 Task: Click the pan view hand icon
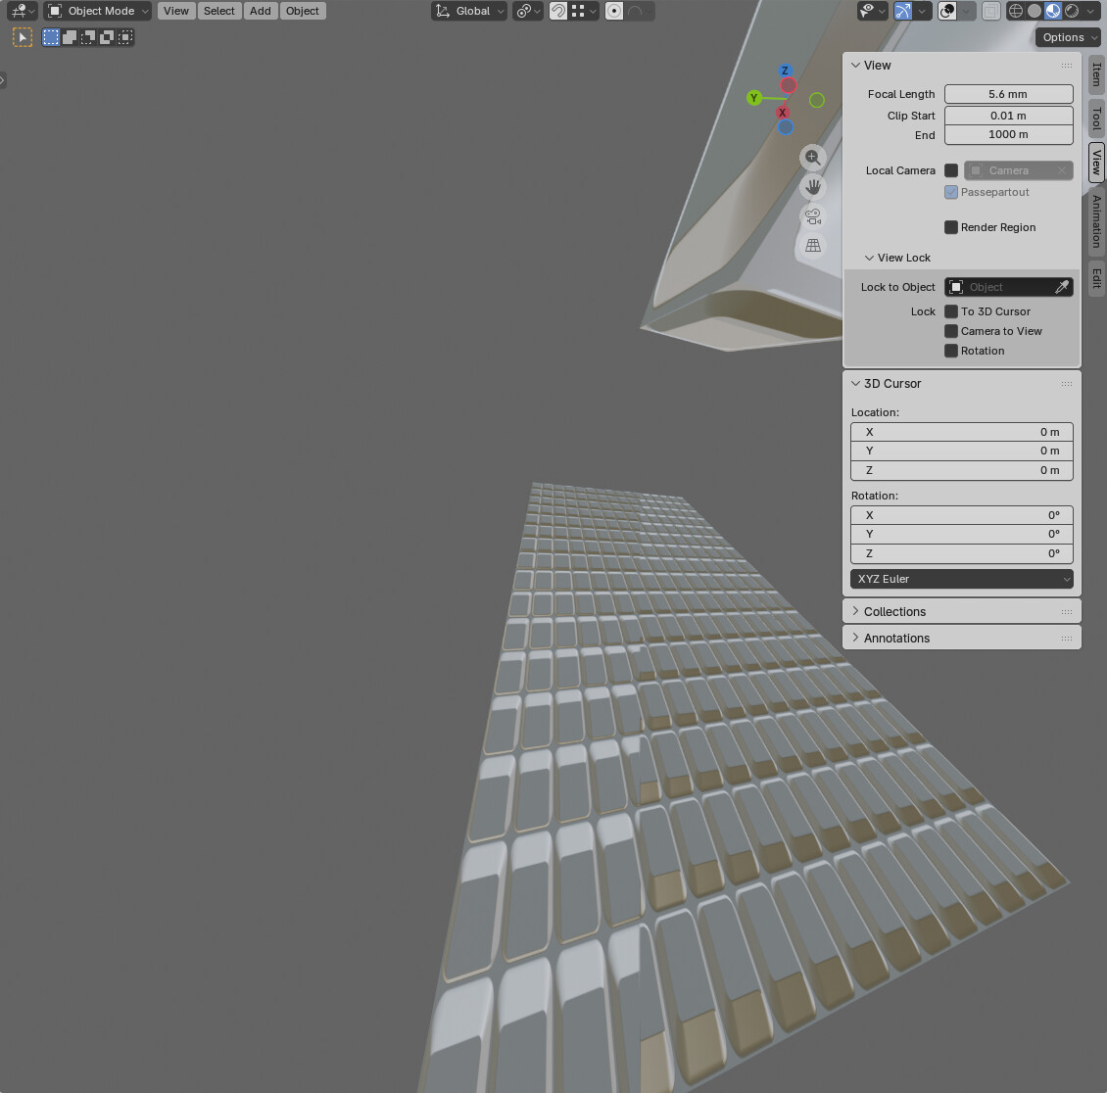pyautogui.click(x=812, y=187)
